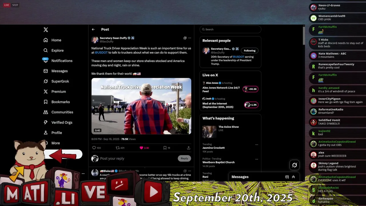Click the Search box
The image size is (366, 206).
pyautogui.click(x=230, y=29)
